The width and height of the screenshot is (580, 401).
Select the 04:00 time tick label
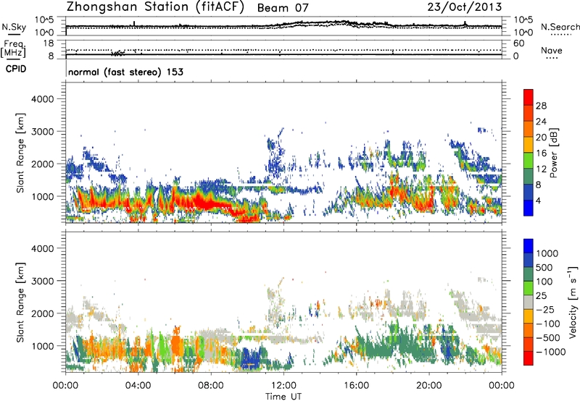coord(138,386)
